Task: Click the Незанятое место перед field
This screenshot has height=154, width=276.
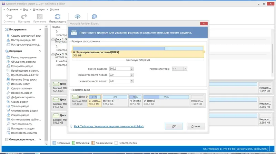Action: pos(120,75)
